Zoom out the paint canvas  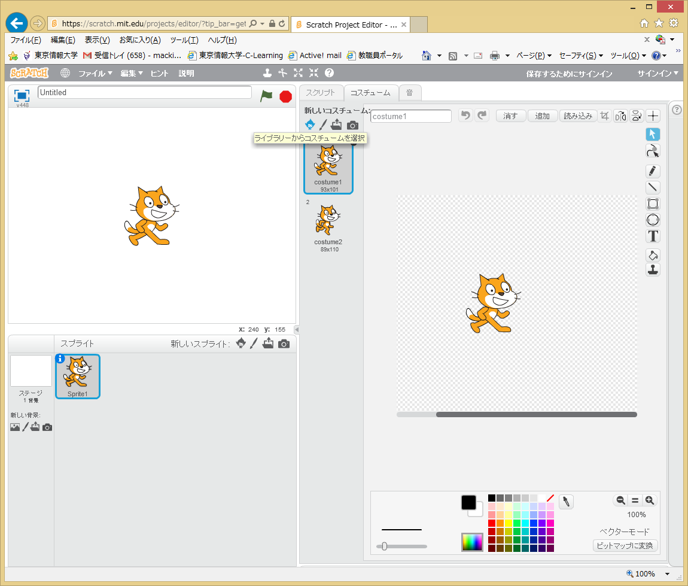tap(620, 500)
